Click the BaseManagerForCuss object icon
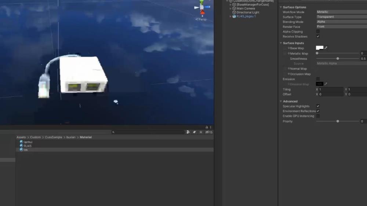The image size is (367, 206). (x=234, y=4)
